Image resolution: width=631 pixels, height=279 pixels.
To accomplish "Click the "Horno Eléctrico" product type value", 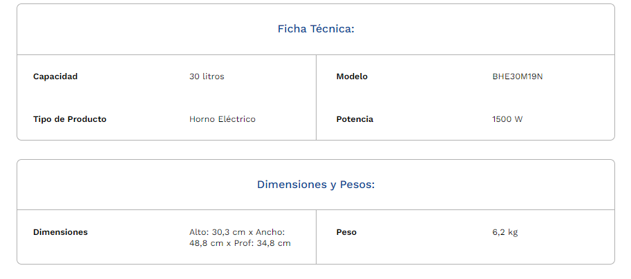I will click(222, 119).
